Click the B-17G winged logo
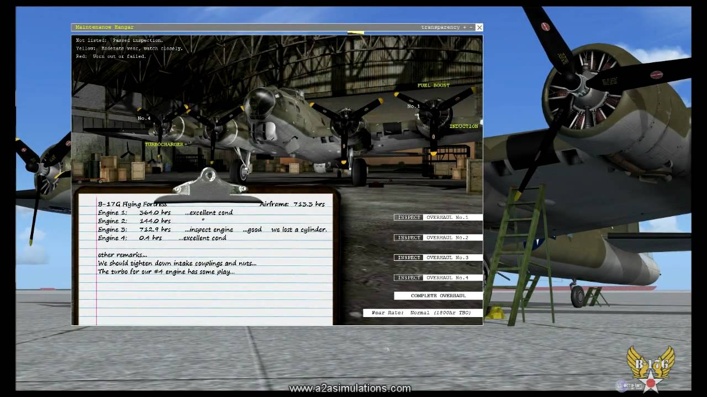 651,368
